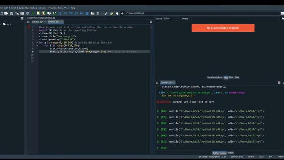Switch to the Files tab

tap(237, 77)
